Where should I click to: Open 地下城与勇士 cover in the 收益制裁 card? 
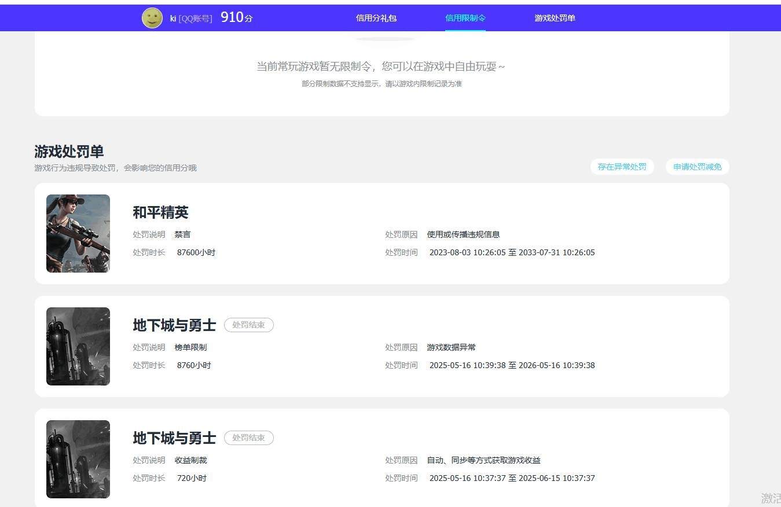click(x=78, y=459)
